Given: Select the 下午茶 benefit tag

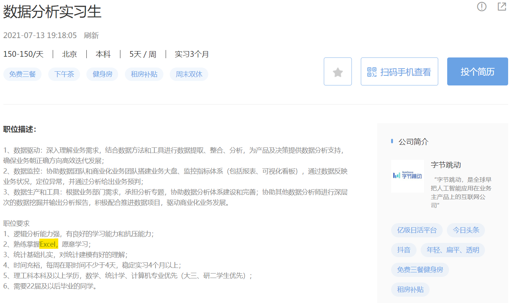Looking at the screenshot, I should tap(64, 74).
